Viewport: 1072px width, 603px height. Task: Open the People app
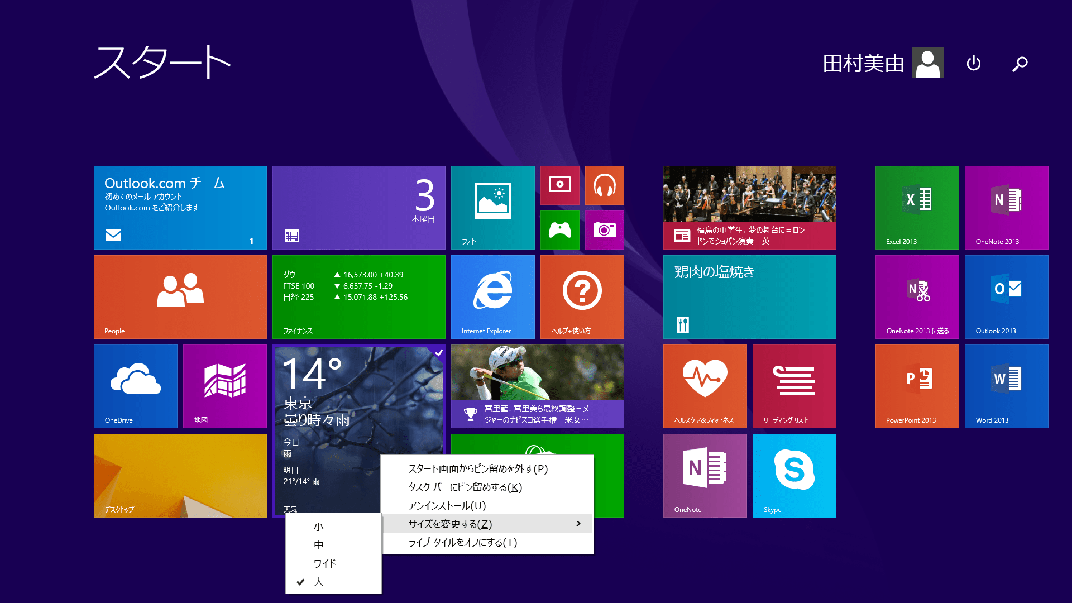click(x=180, y=296)
